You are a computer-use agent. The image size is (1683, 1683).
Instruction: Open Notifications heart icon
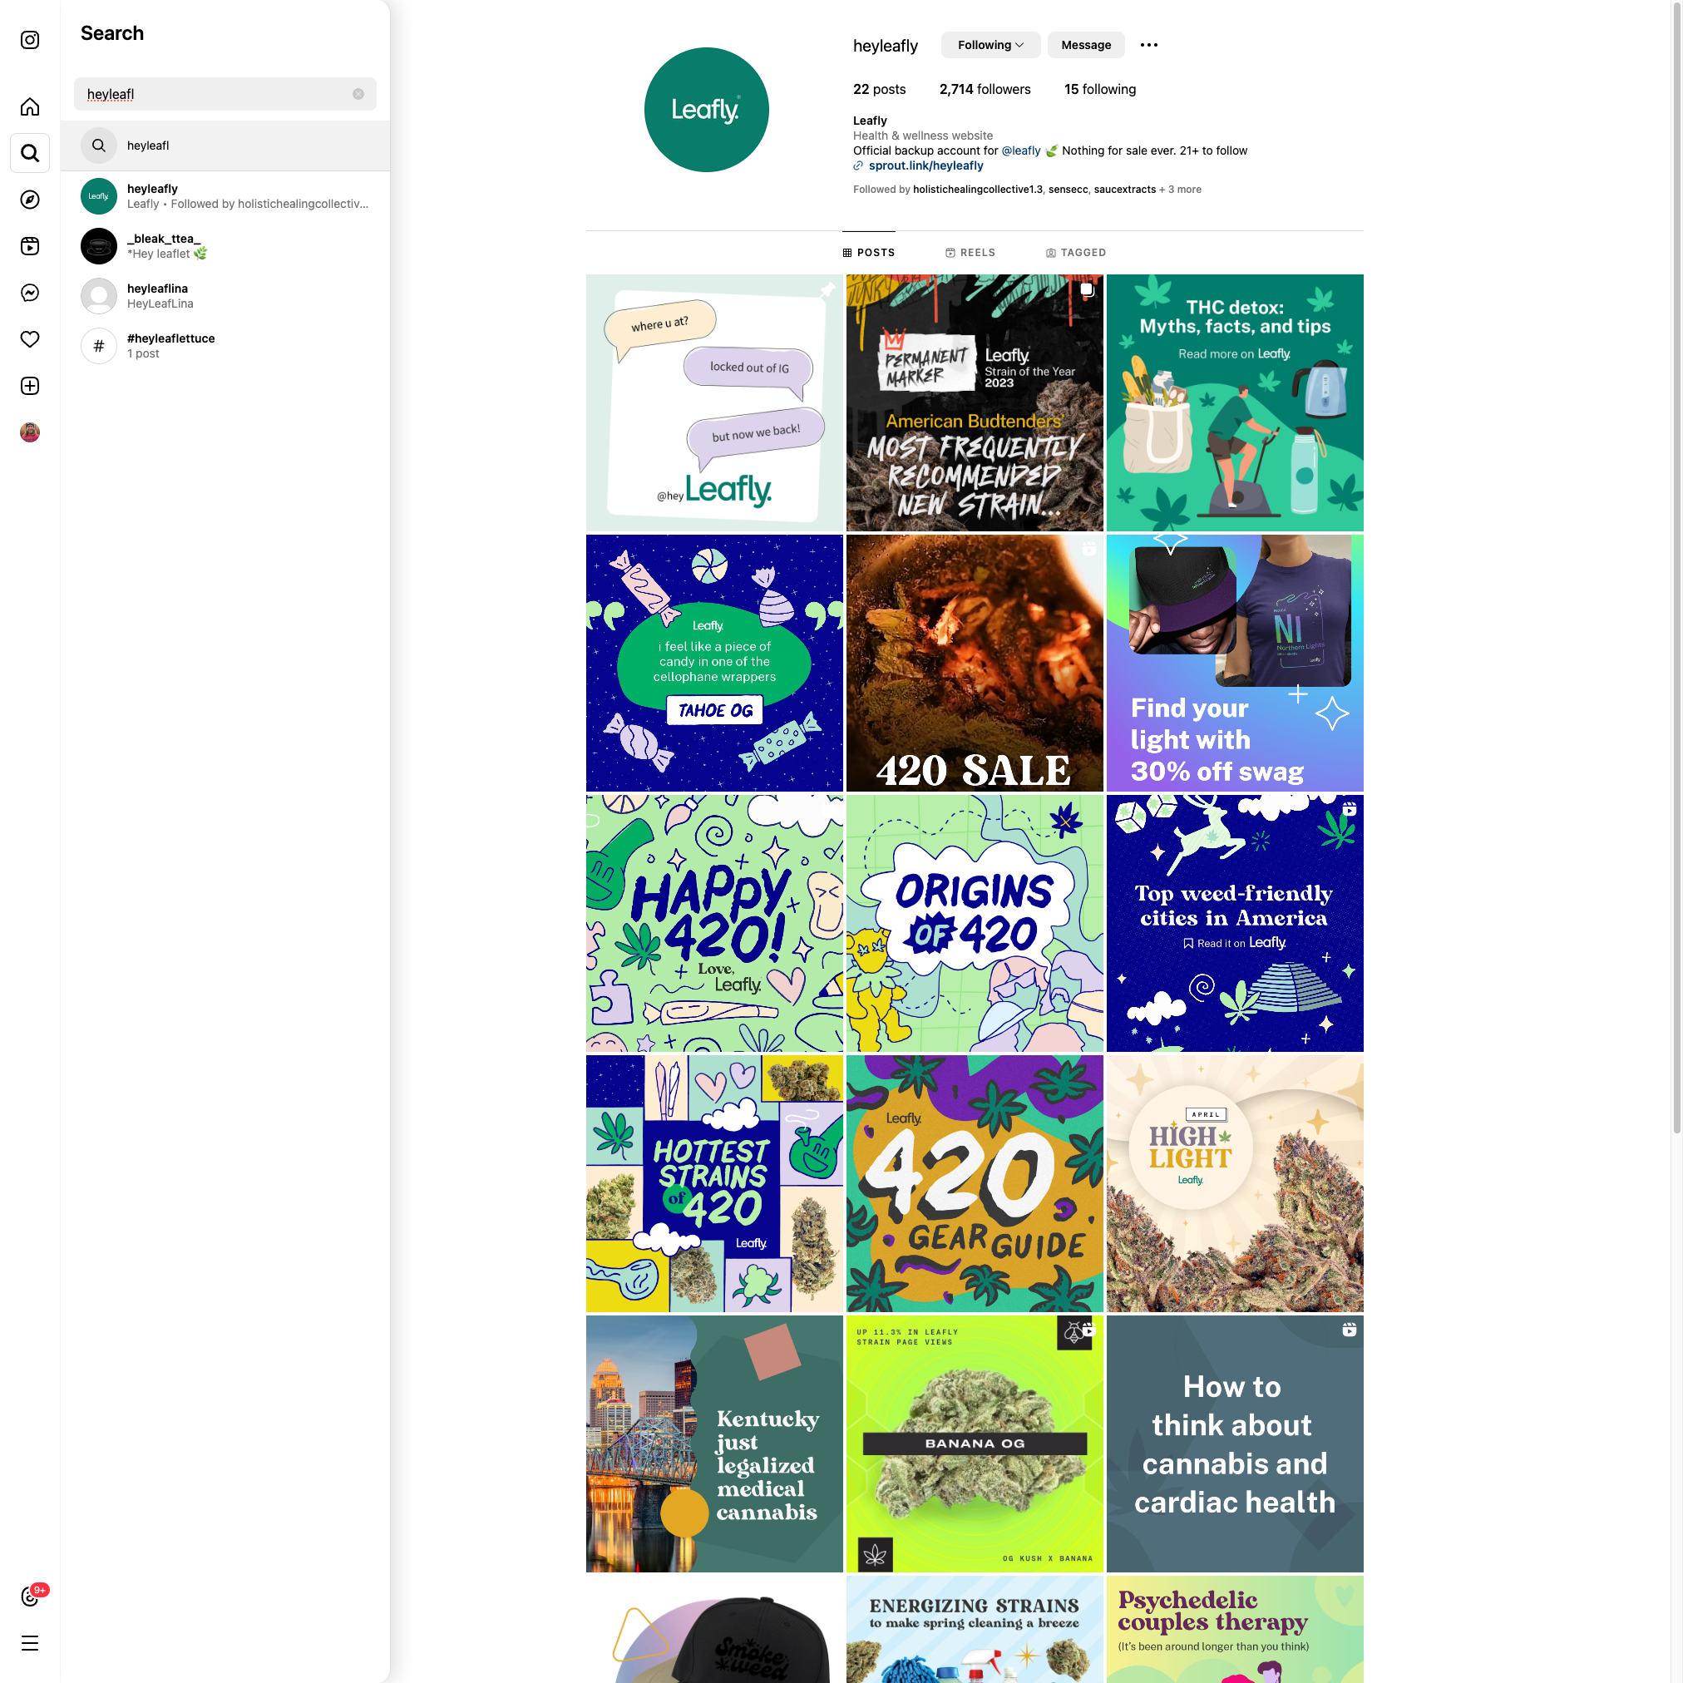tap(30, 339)
